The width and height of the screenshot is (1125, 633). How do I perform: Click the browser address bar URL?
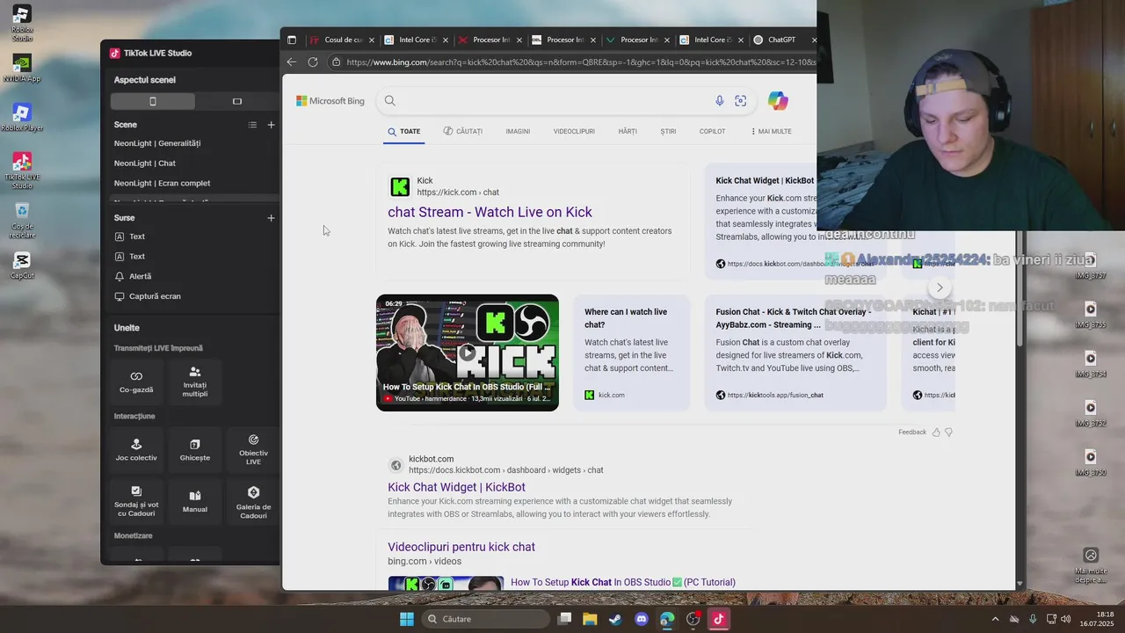click(580, 62)
